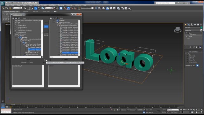Collapse Position XYZ node in left tree
204x115 pixels.
click(x=25, y=46)
